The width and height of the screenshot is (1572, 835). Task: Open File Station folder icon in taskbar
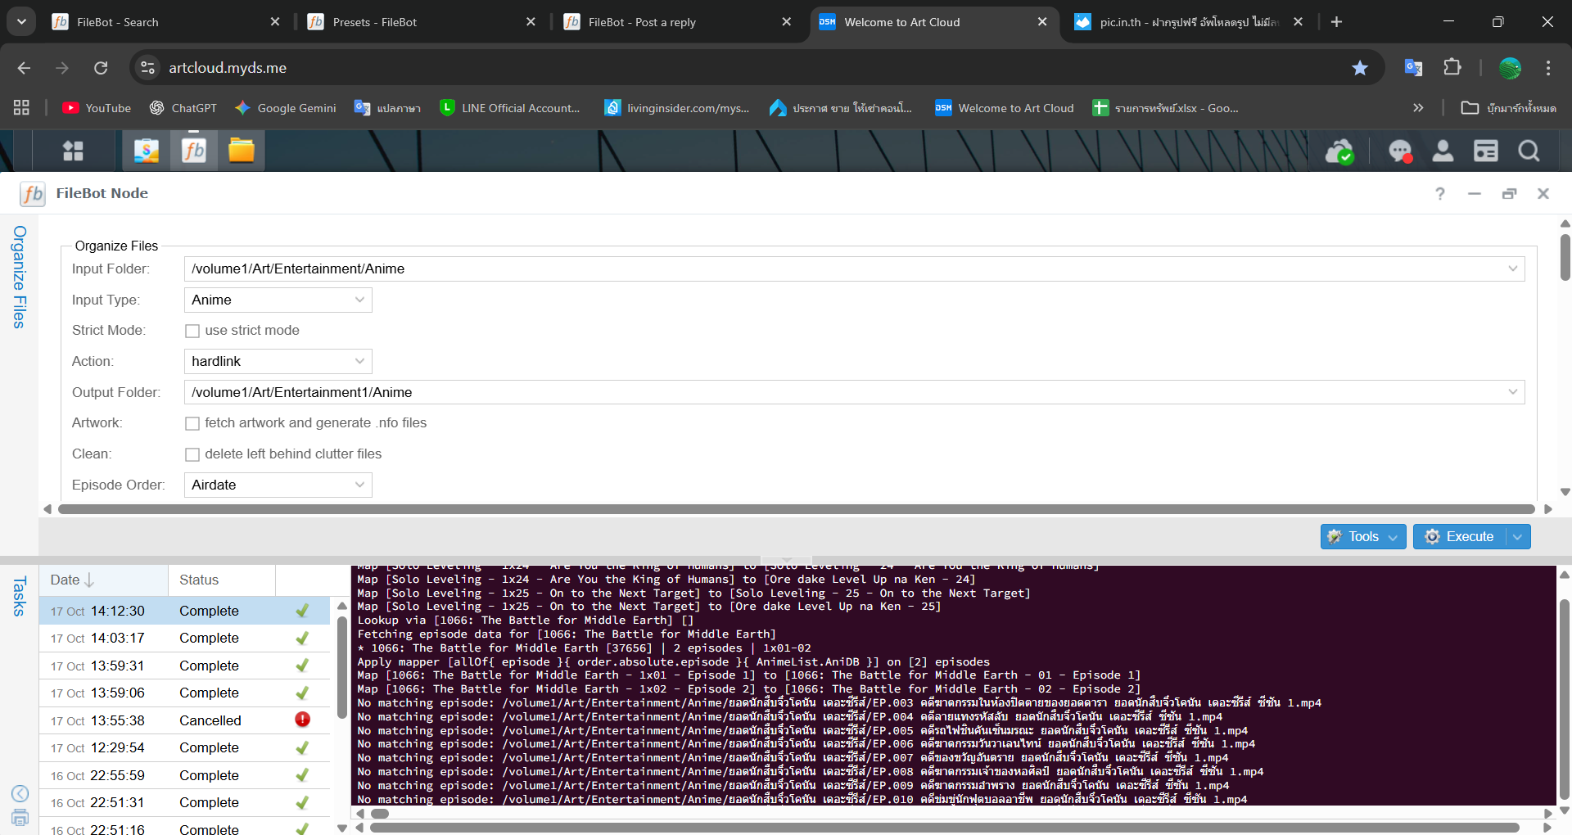tap(242, 151)
